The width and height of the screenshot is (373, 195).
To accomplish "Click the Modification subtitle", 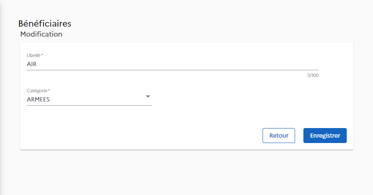I will [x=41, y=34].
